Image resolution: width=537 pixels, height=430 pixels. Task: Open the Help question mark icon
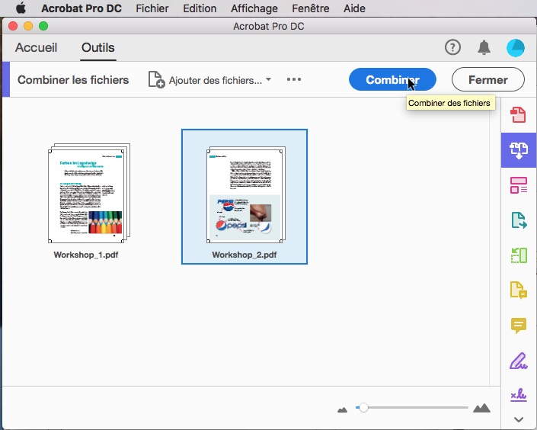pos(452,47)
